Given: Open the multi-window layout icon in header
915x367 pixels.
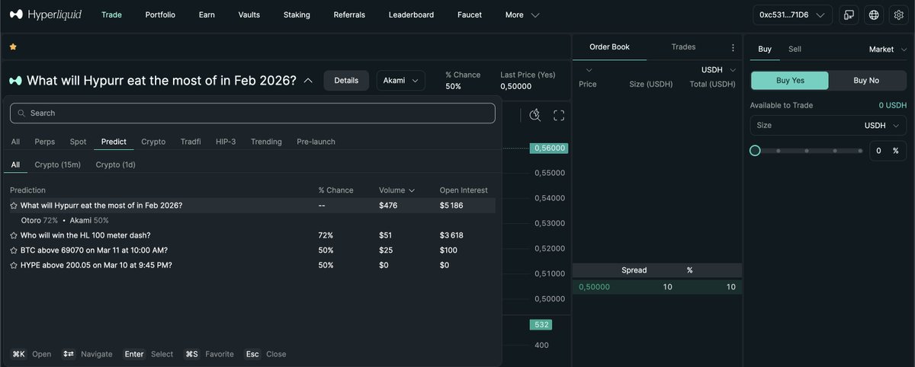Looking at the screenshot, I should coord(848,14).
